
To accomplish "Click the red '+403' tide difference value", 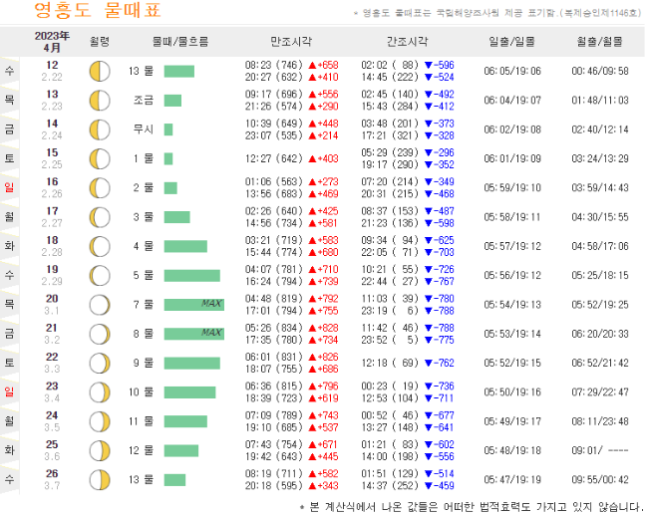I will (x=324, y=158).
